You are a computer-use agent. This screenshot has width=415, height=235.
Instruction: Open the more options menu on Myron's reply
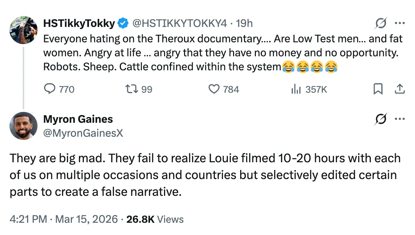tap(400, 119)
